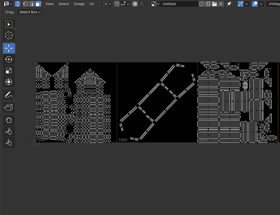Expand the pivot point dropdown
Screen dimensions: 280x215
coord(107,4)
